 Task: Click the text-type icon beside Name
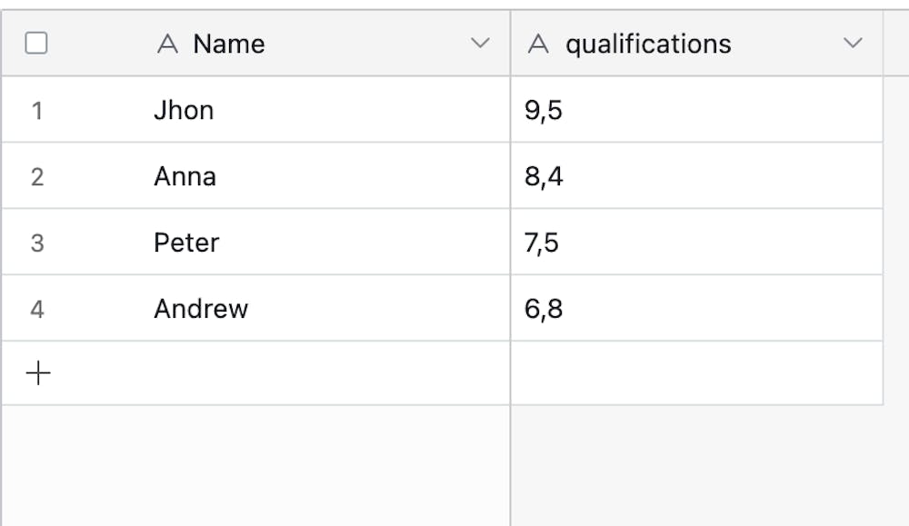[167, 44]
